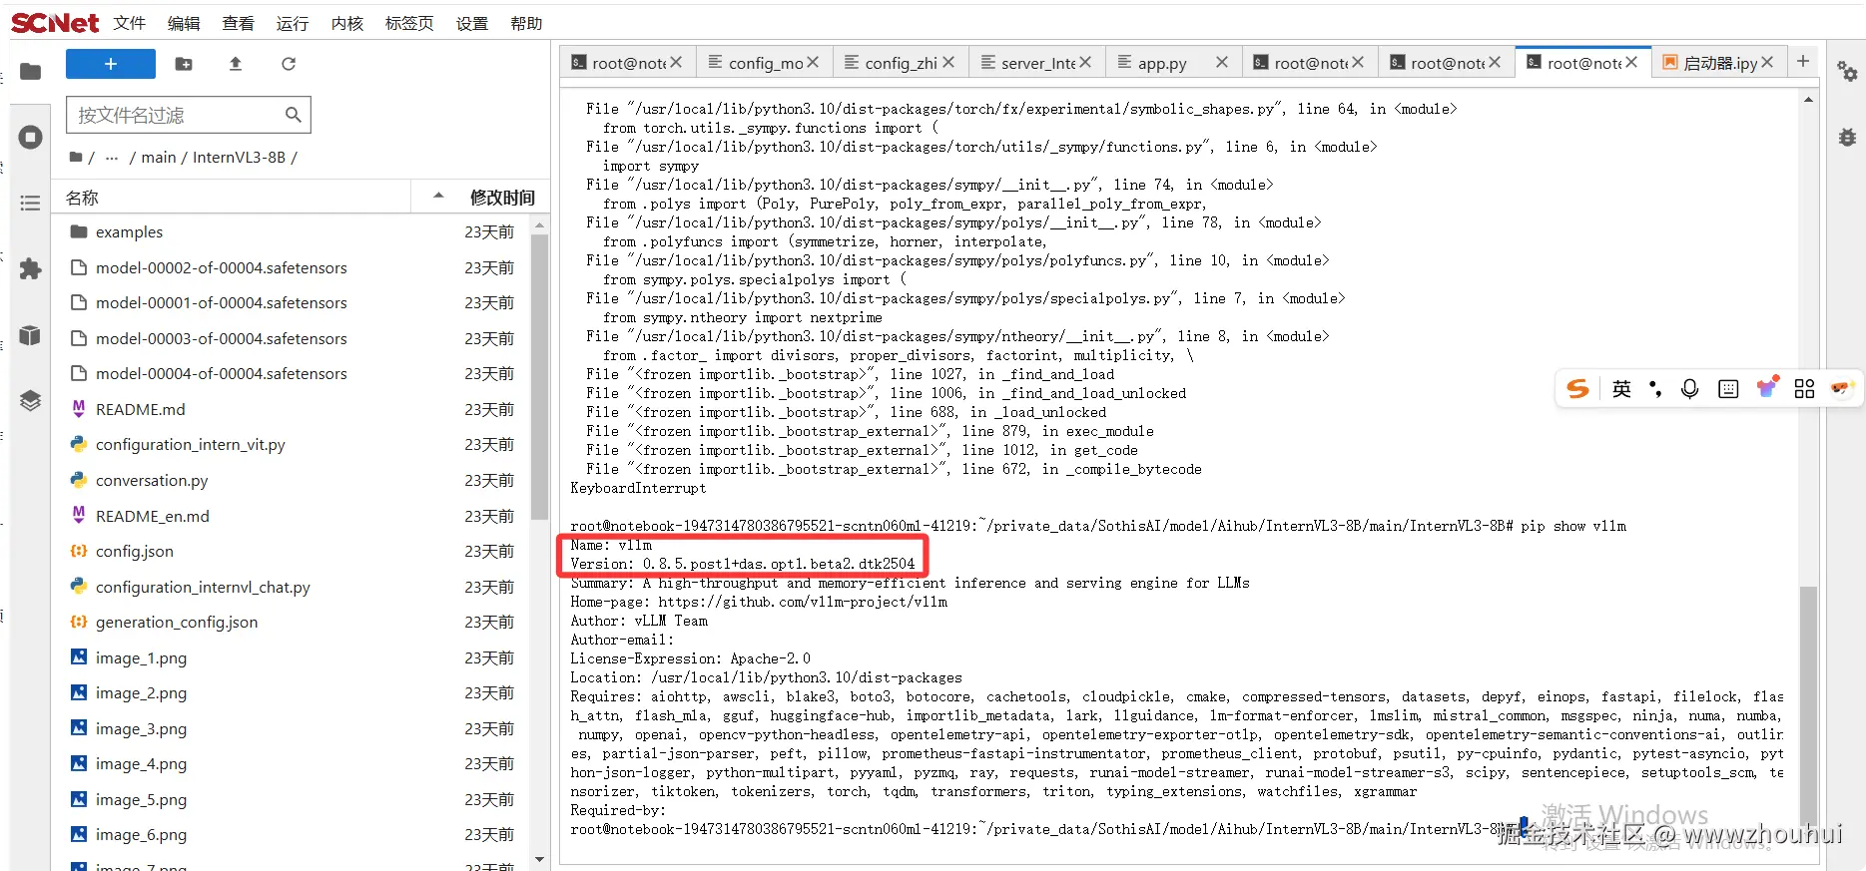Select image_3.png file

(292, 728)
